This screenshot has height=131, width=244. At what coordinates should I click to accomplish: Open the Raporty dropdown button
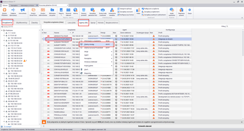61,12
